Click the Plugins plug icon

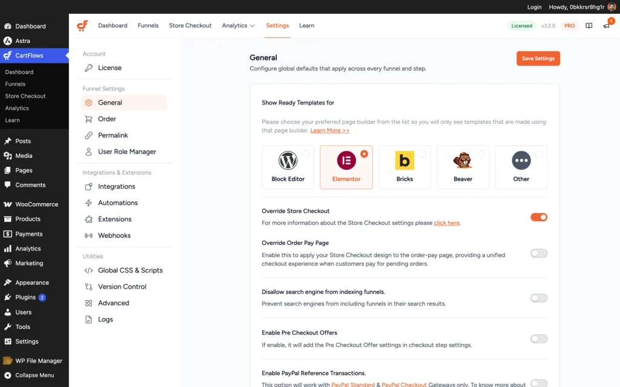[7, 298]
